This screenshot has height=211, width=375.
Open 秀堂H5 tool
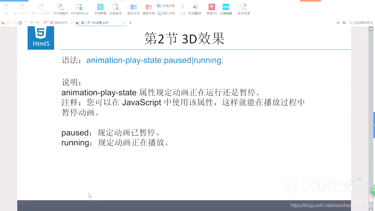212,9
